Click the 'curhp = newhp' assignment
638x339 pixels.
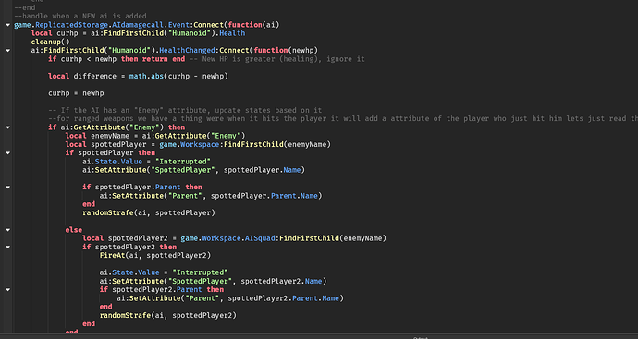[76, 93]
